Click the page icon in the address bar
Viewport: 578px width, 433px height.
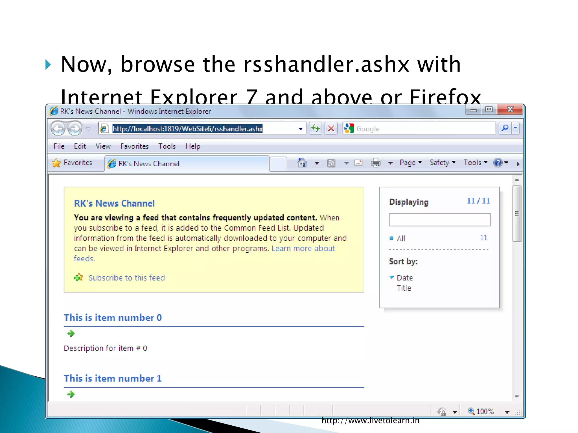point(104,129)
